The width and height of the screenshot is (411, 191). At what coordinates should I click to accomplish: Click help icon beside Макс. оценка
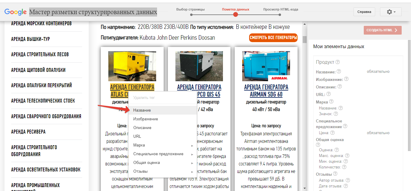347,156
